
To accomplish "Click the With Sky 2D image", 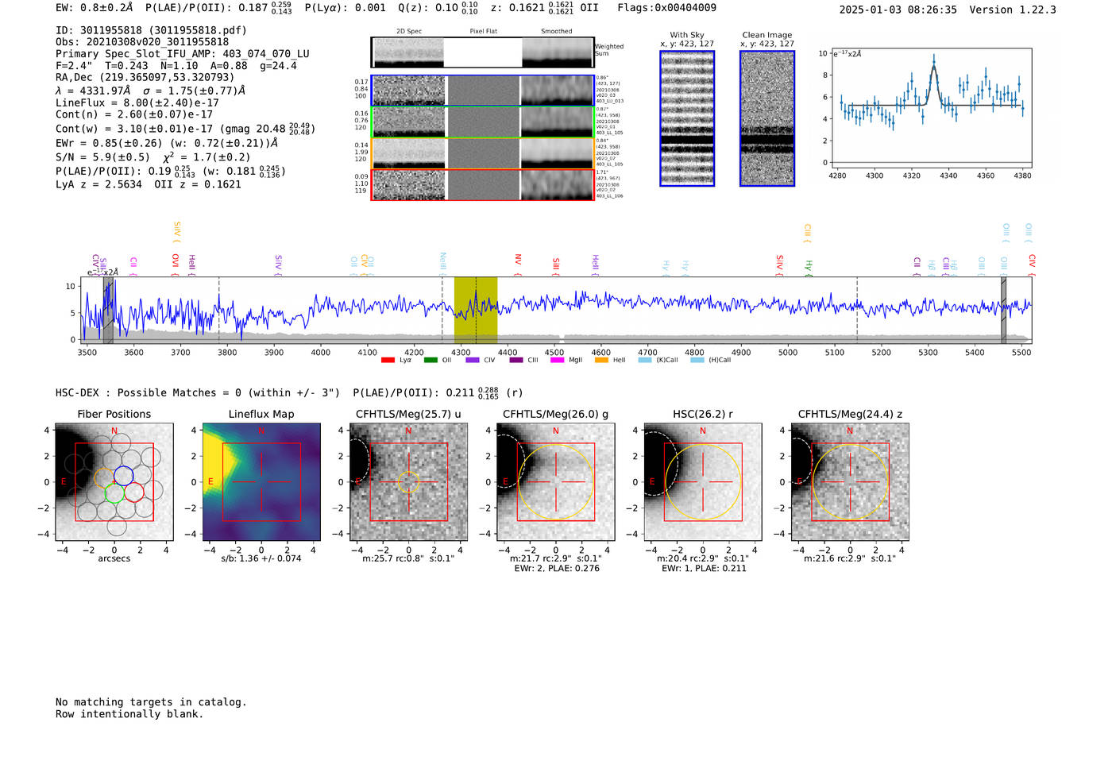I will [687, 118].
